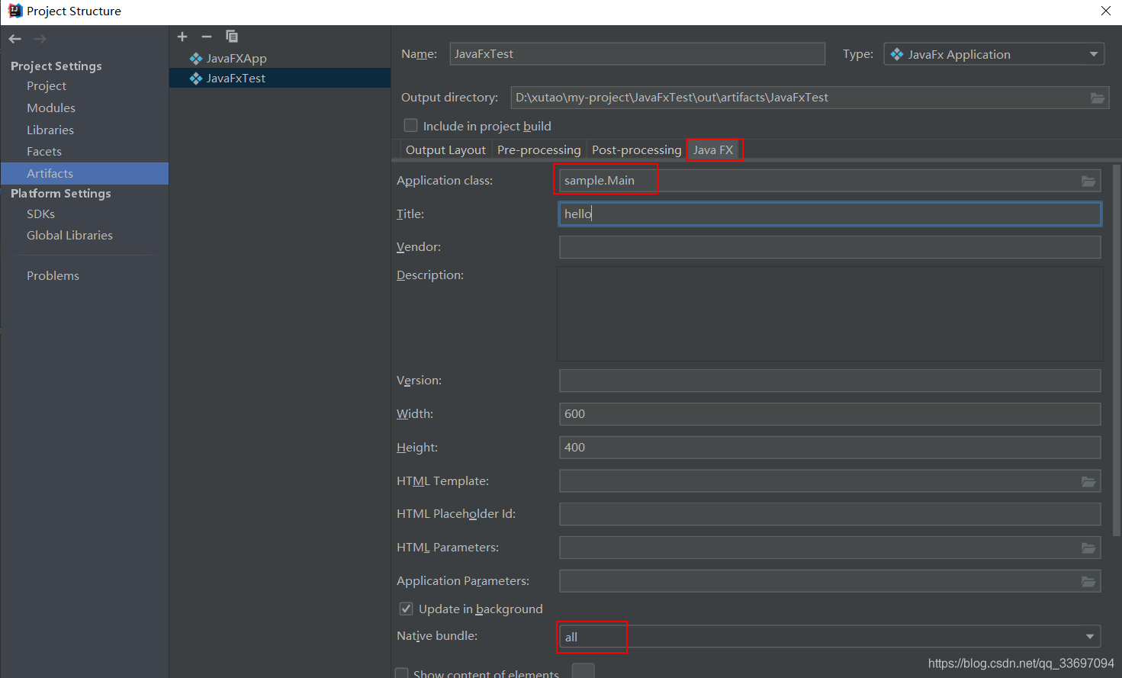Open SDKs platform settings

pos(40,214)
